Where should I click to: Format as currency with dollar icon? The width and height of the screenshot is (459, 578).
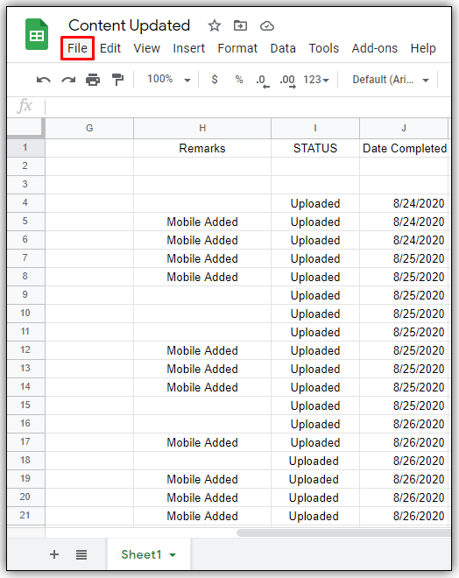coord(215,79)
